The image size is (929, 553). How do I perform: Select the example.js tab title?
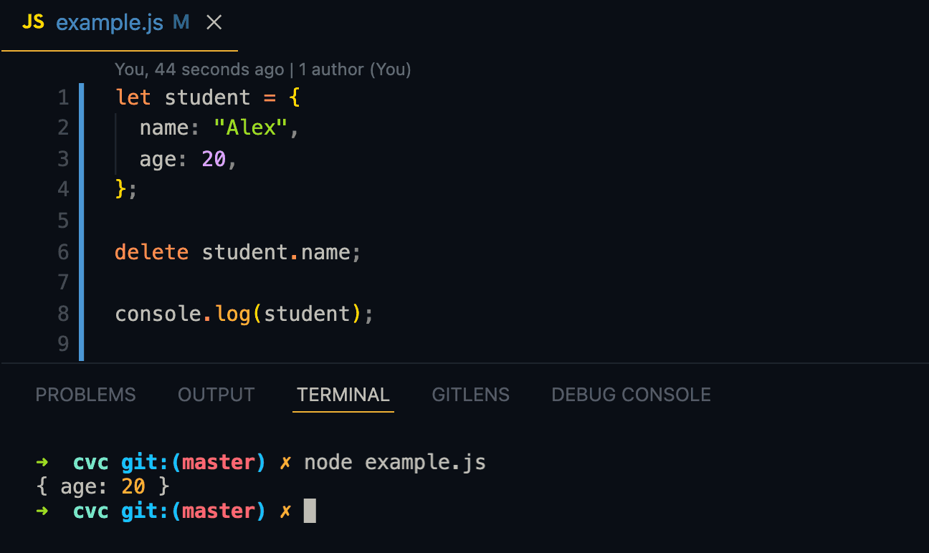(111, 23)
